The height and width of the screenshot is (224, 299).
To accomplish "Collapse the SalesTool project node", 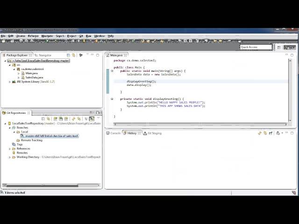I will pyautogui.click(x=5, y=61).
